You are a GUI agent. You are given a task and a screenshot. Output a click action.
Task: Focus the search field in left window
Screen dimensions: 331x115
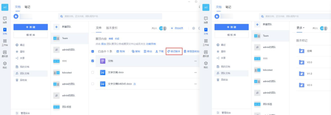tap(110, 16)
